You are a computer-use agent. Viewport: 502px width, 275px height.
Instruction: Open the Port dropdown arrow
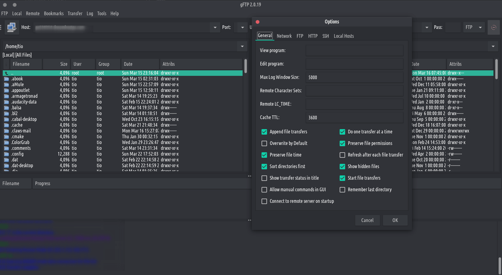point(243,27)
